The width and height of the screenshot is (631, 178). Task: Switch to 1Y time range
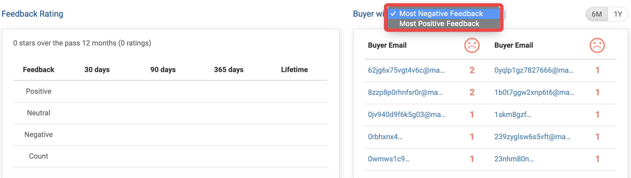point(618,14)
